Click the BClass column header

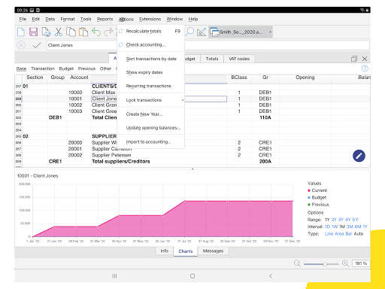tap(239, 78)
